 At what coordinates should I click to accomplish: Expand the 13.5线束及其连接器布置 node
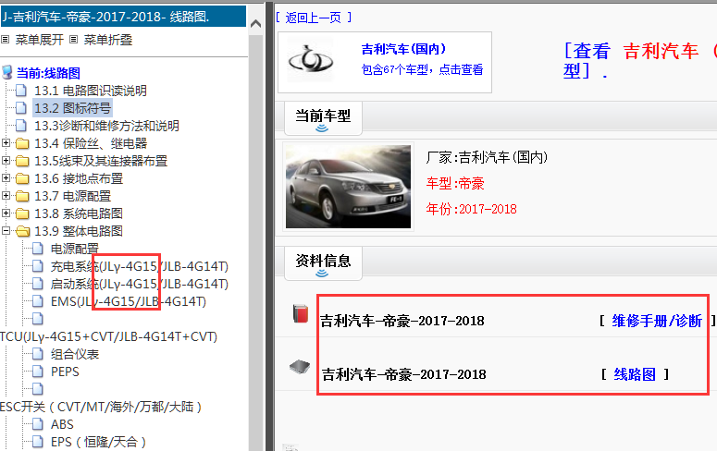point(6,161)
